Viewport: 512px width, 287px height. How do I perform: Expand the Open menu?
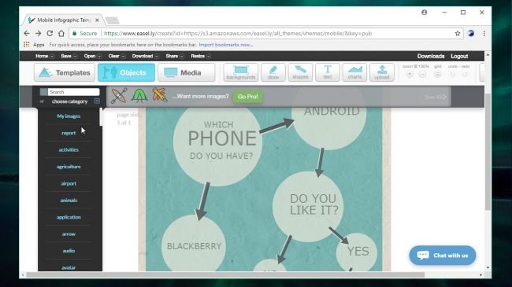pyautogui.click(x=93, y=56)
